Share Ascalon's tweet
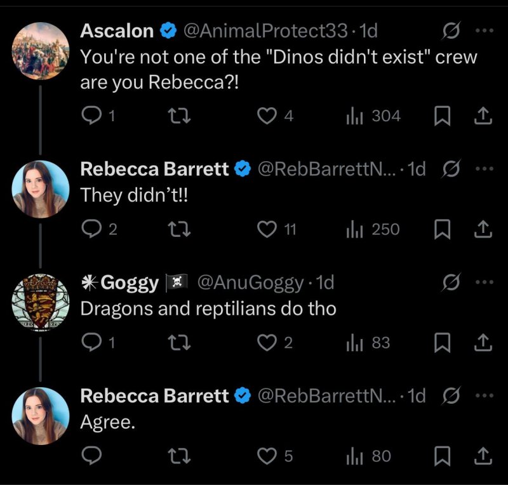Screen dimensions: 508x485 [x=482, y=116]
